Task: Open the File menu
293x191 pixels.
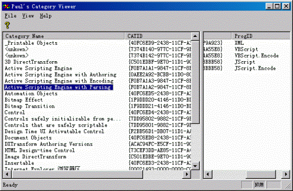Action: 11,16
